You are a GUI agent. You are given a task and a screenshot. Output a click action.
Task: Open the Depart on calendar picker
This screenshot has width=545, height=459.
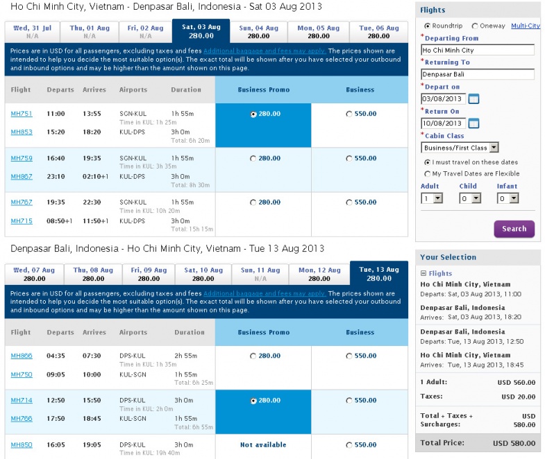pyautogui.click(x=473, y=98)
